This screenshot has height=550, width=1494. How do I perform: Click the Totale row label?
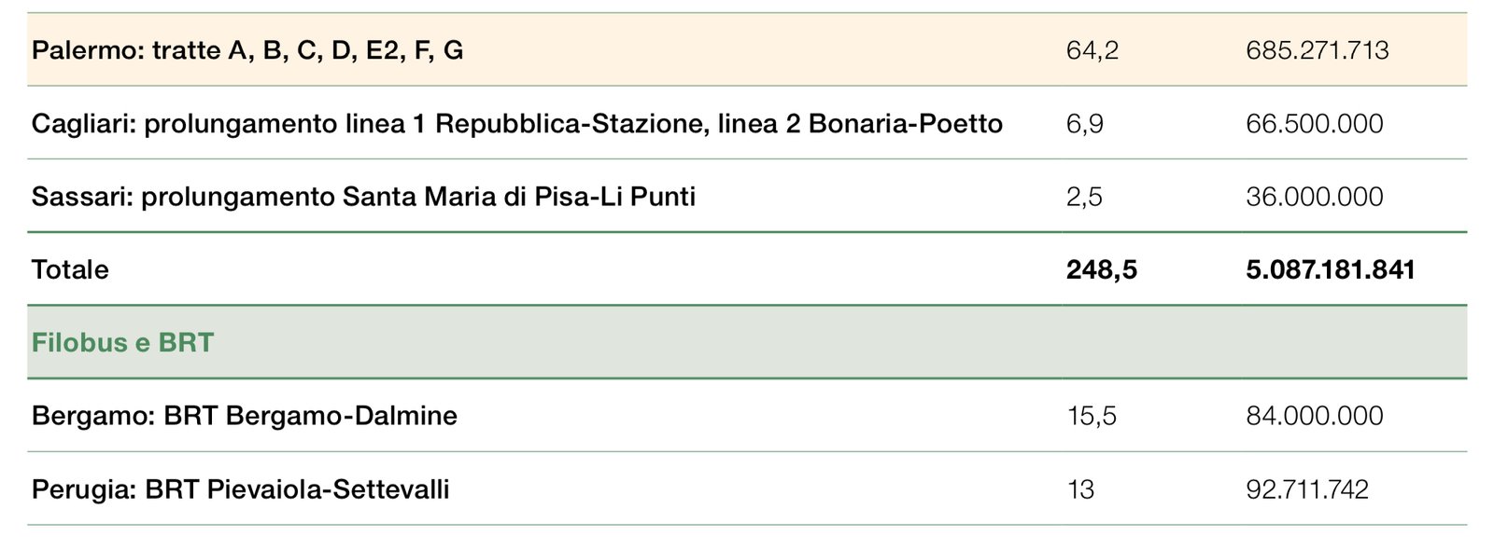tap(70, 270)
